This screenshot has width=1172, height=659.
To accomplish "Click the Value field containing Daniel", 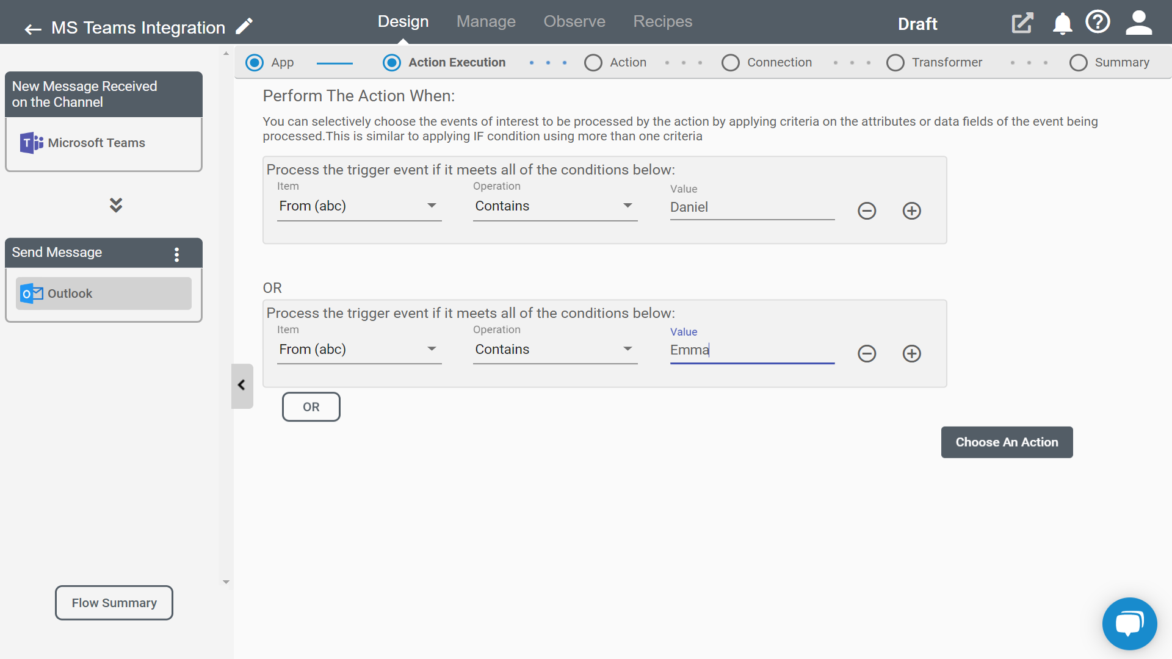I will pyautogui.click(x=752, y=207).
